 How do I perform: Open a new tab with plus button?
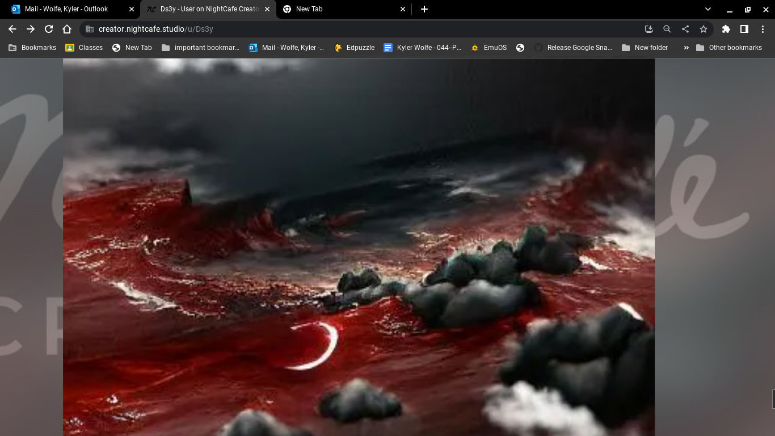(x=424, y=9)
